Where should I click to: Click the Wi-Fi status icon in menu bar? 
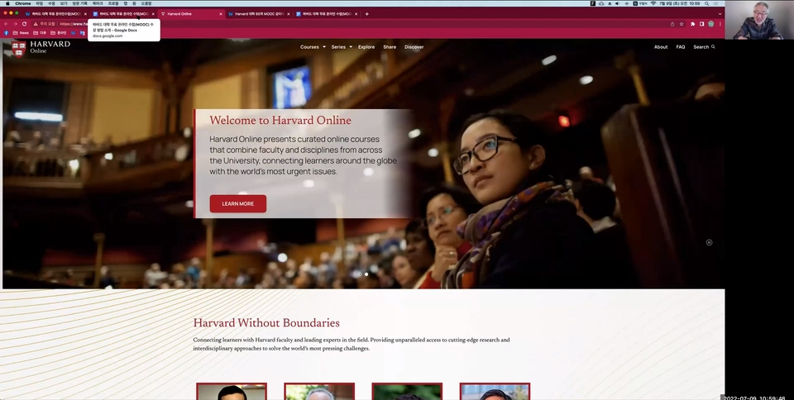click(x=653, y=3)
